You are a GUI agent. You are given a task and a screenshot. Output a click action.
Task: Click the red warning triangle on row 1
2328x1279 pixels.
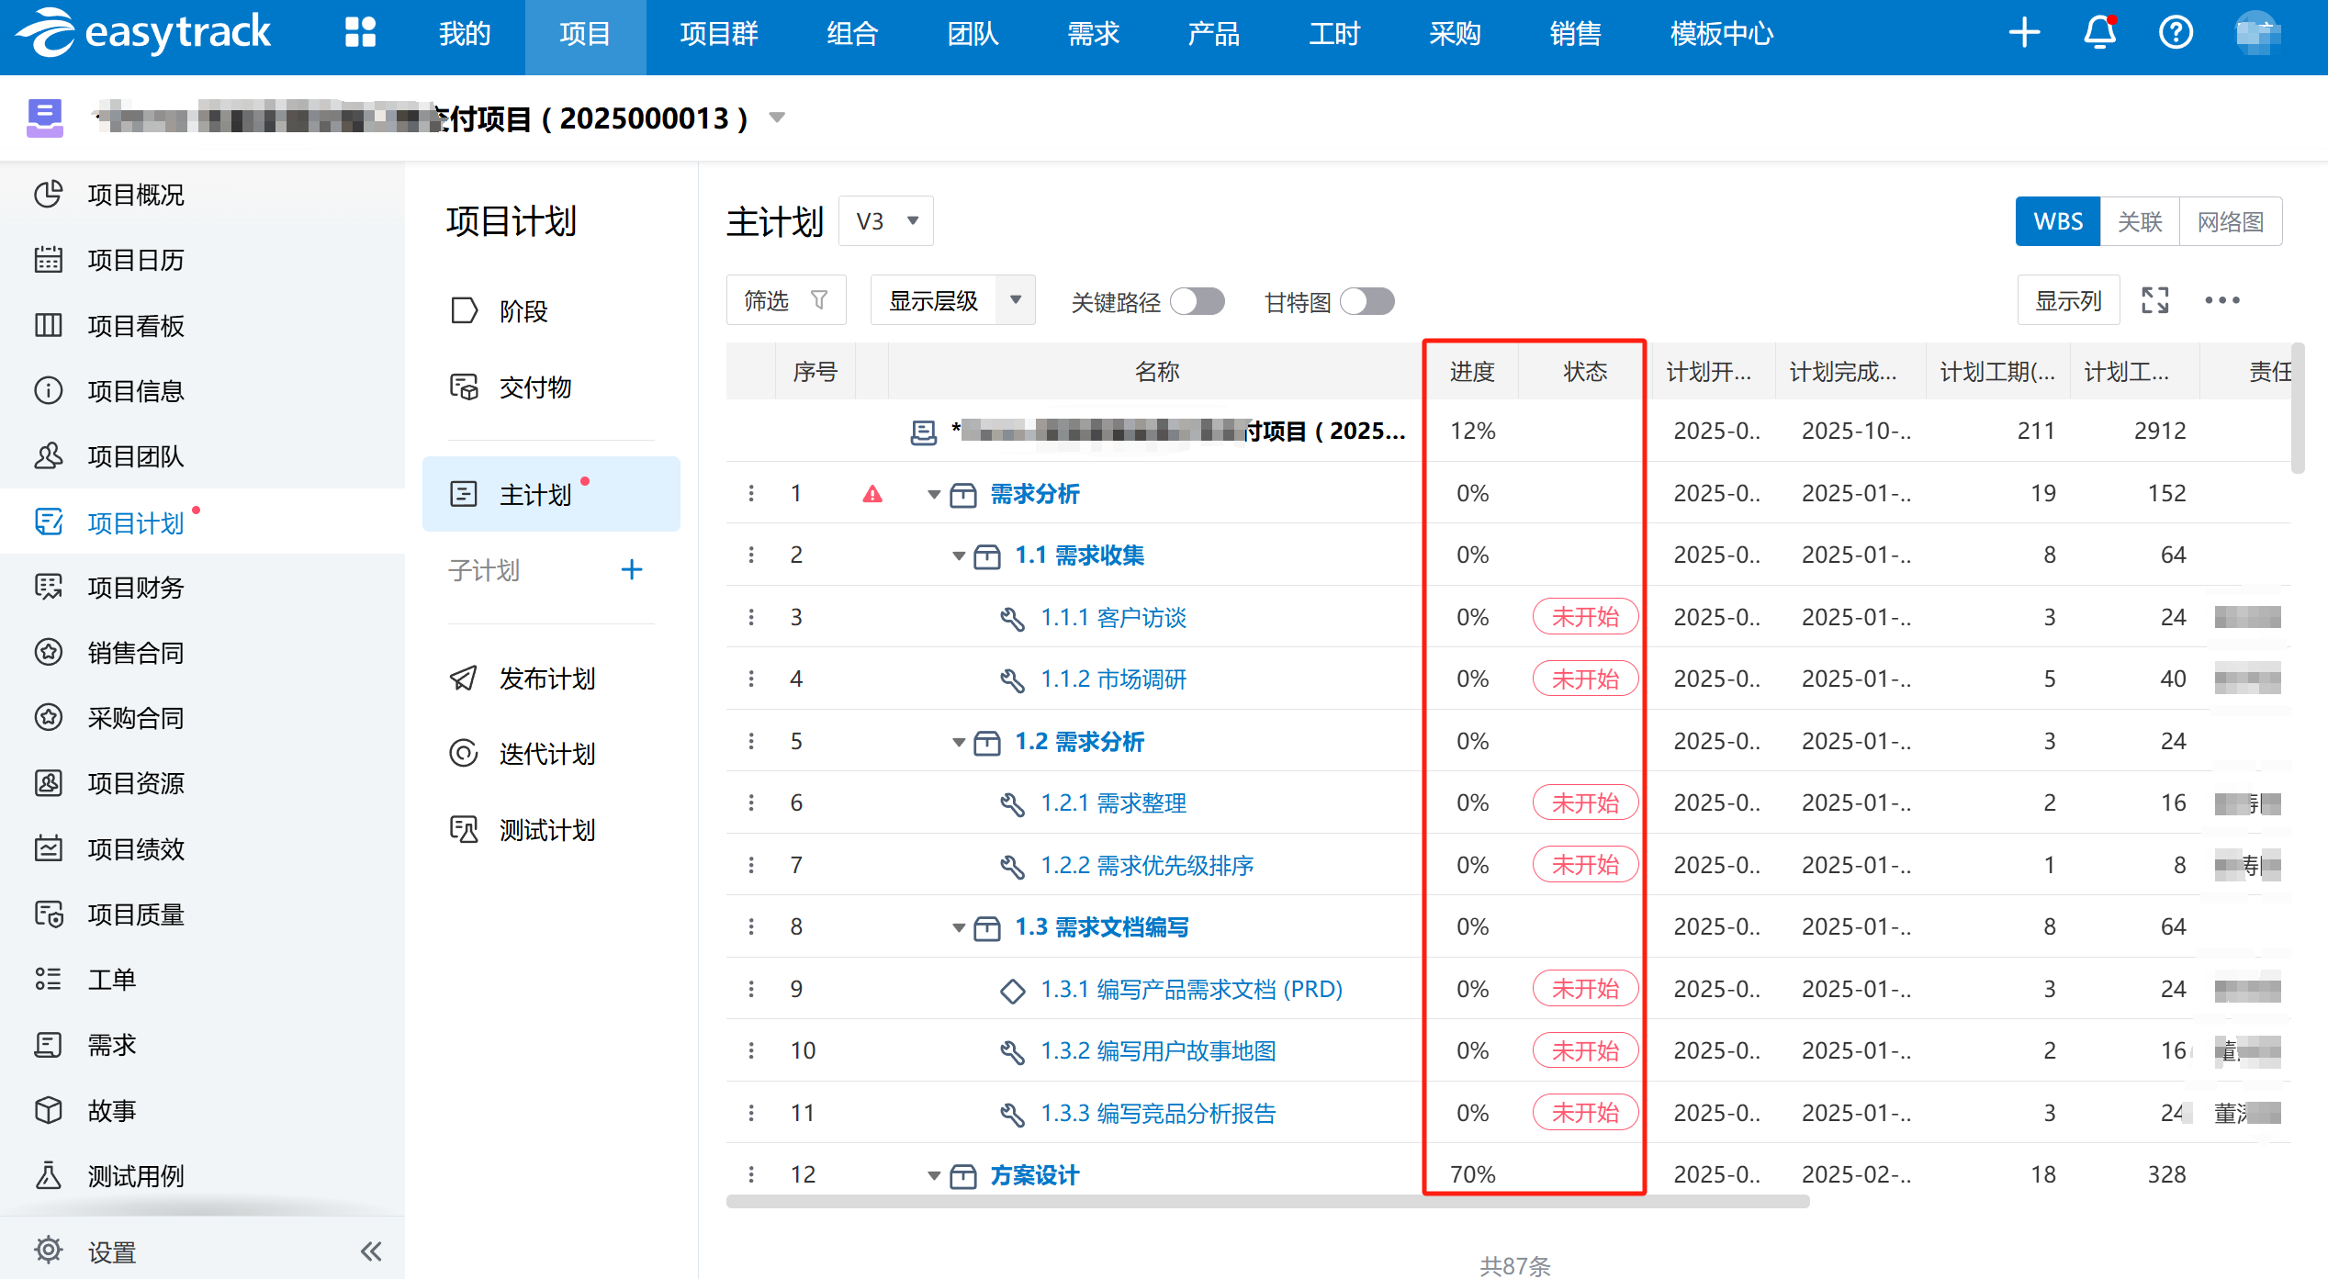click(872, 495)
